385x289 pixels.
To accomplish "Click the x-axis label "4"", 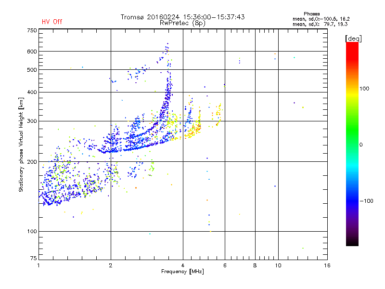I will click(183, 265).
